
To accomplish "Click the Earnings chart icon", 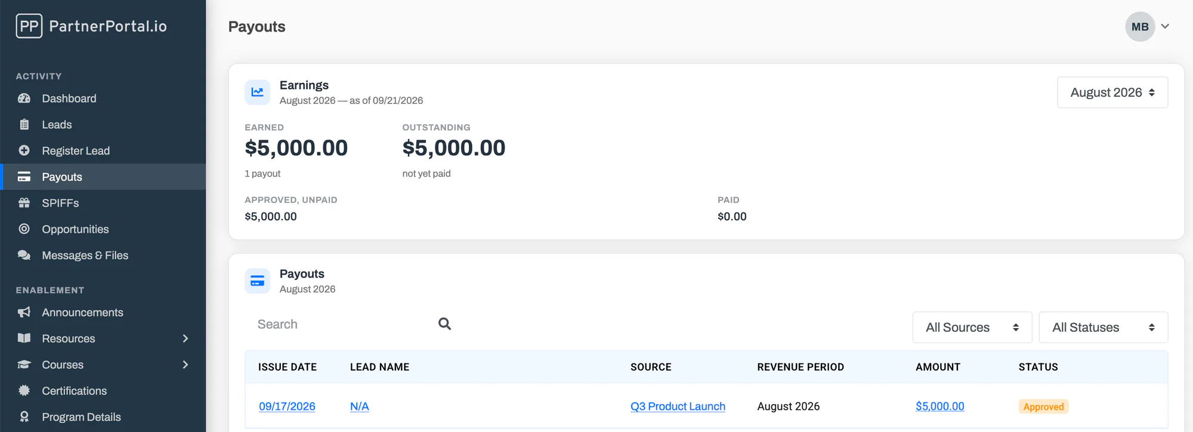I will tap(257, 92).
